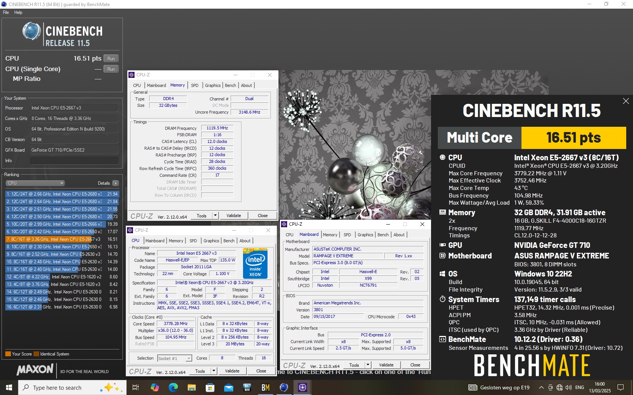Click the BenchMate CPU chip icon
The height and width of the screenshot is (395, 633).
(442, 158)
